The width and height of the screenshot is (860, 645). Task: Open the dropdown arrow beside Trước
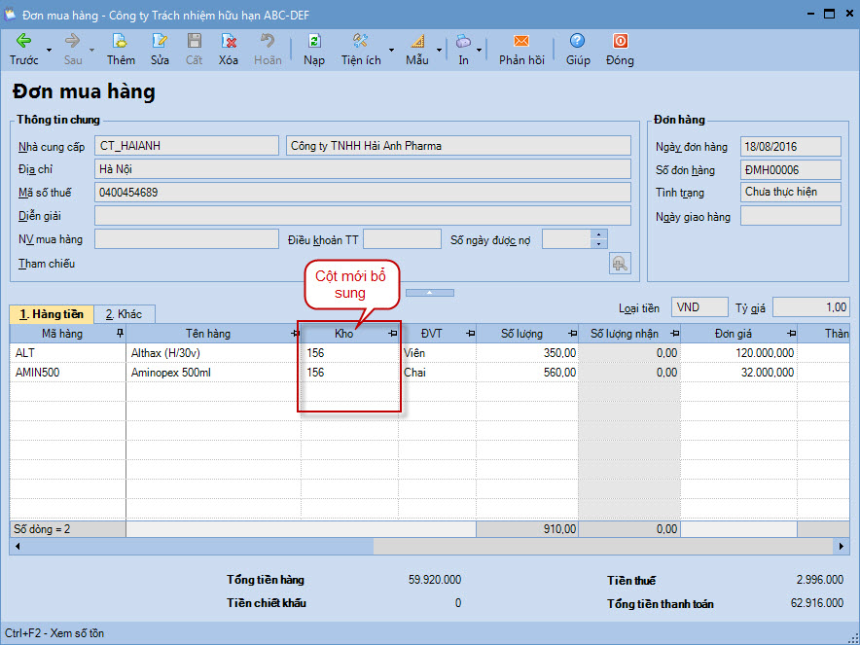point(49,50)
